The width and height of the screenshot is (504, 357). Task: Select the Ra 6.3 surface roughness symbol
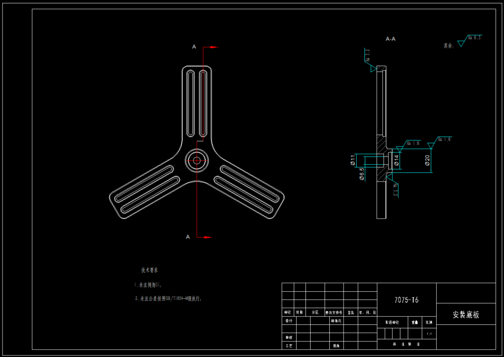coord(470,40)
